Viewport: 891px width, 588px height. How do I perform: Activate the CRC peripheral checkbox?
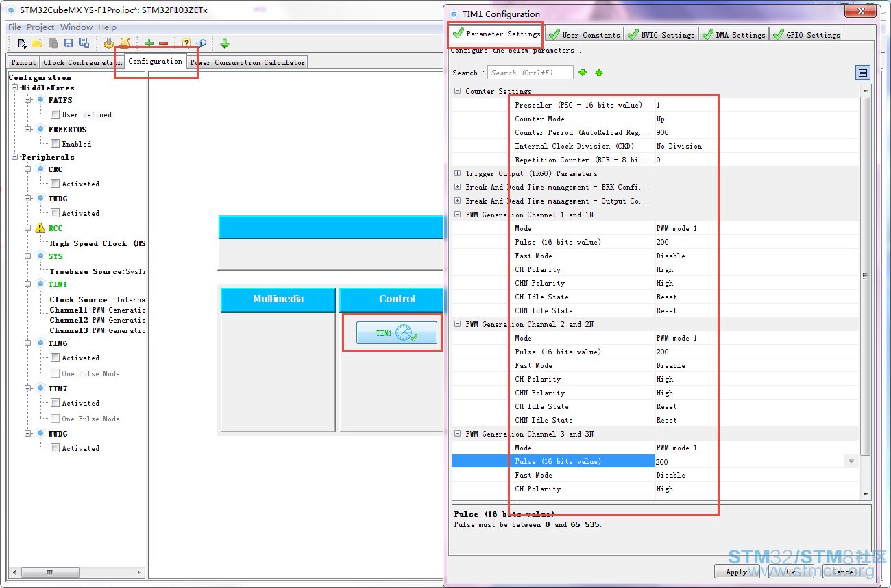[55, 184]
